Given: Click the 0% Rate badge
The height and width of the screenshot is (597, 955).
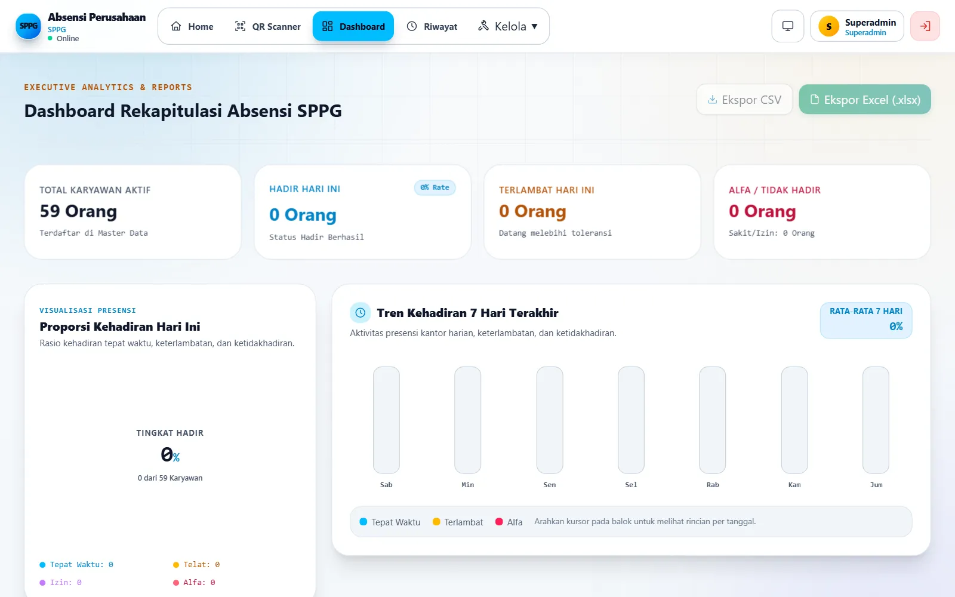Looking at the screenshot, I should [435, 187].
